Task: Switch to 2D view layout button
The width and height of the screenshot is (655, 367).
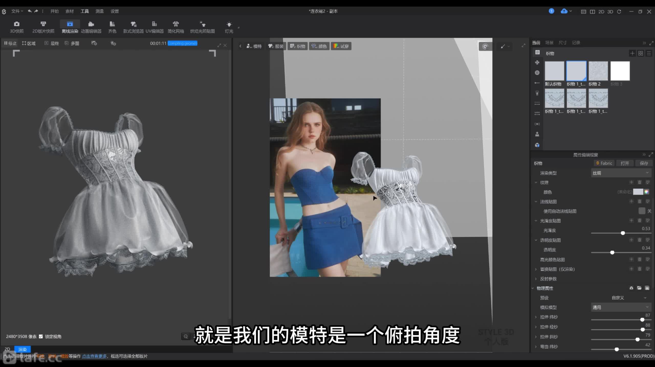Action: click(x=601, y=12)
